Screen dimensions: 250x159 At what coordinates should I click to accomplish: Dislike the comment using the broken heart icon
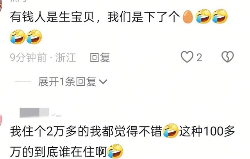click(x=228, y=57)
